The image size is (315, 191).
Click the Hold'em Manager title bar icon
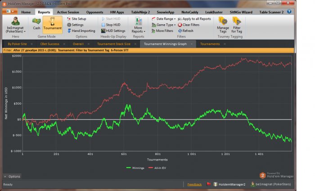(4, 4)
